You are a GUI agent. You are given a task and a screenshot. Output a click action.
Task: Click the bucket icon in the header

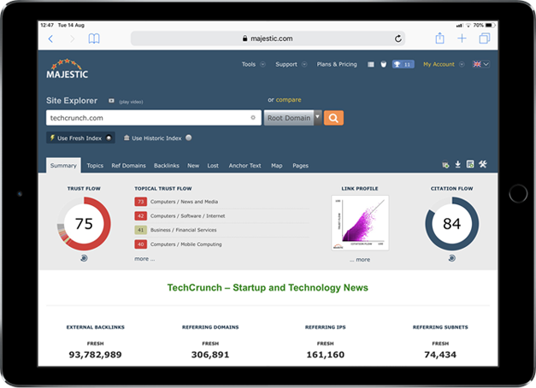(x=384, y=64)
